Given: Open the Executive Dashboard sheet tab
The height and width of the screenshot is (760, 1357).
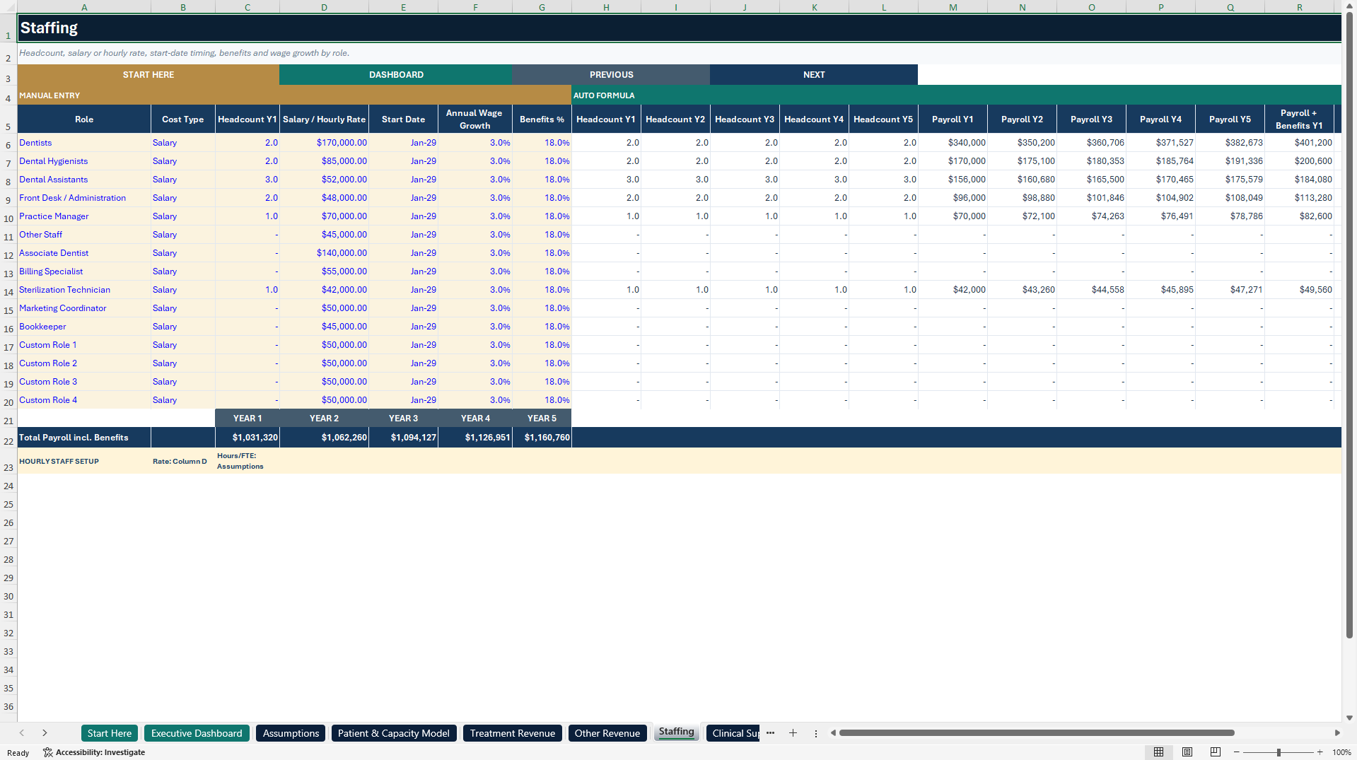Looking at the screenshot, I should (x=197, y=733).
